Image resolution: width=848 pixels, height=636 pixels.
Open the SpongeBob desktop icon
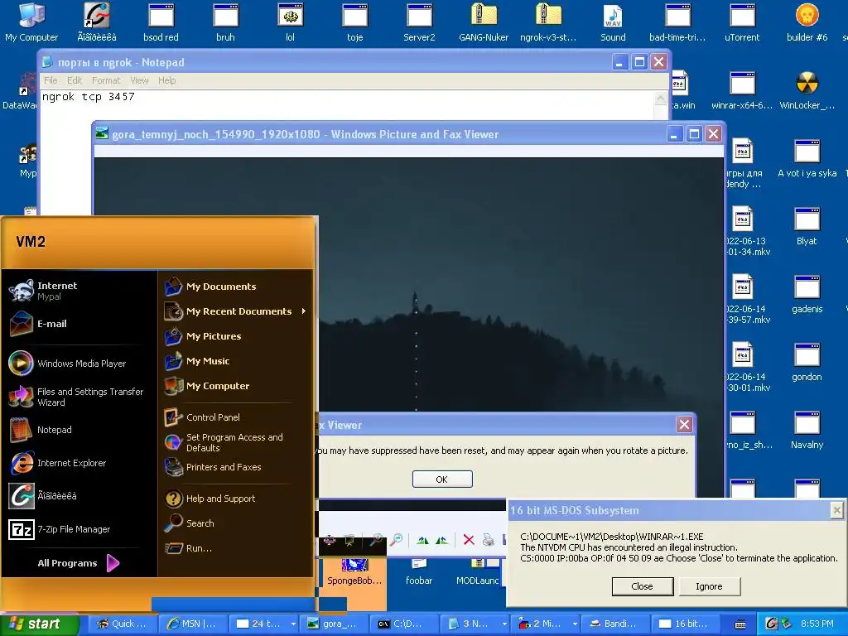click(x=354, y=573)
